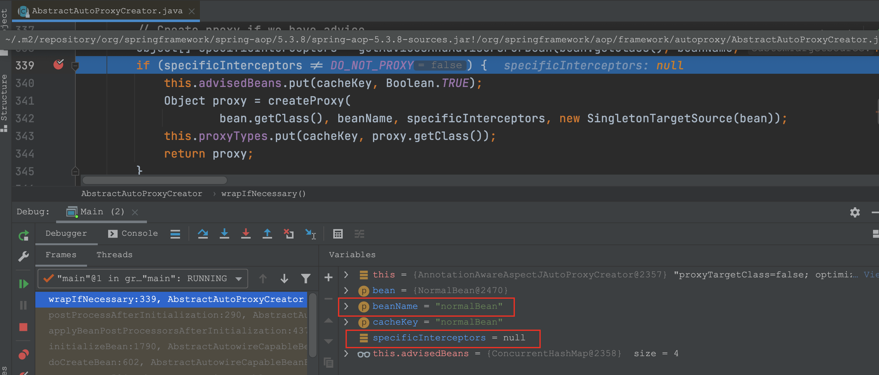The image size is (879, 375).
Task: Click the frames list vertical scrollbar
Action: coord(312,325)
